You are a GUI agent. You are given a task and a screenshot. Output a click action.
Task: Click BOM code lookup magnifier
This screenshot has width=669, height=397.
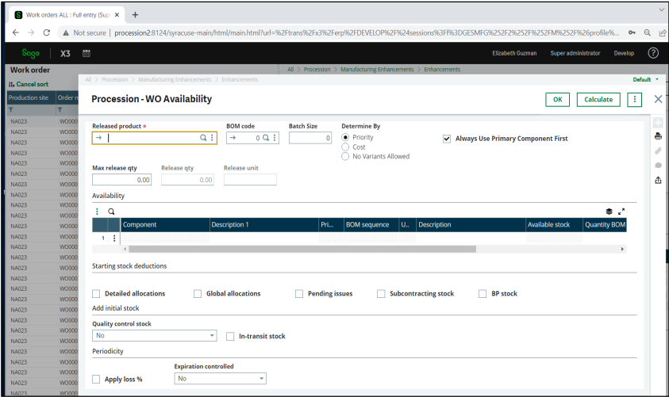click(266, 138)
